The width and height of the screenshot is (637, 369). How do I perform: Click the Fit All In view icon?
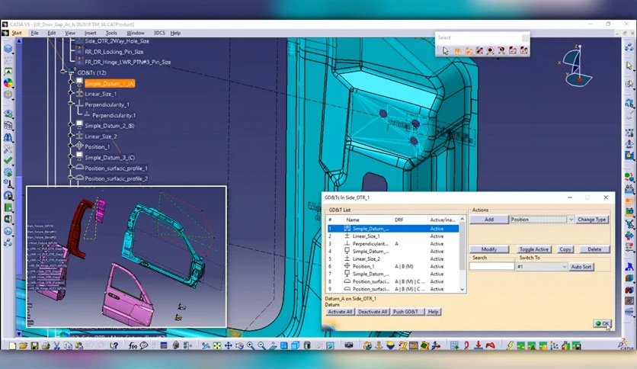point(217,346)
